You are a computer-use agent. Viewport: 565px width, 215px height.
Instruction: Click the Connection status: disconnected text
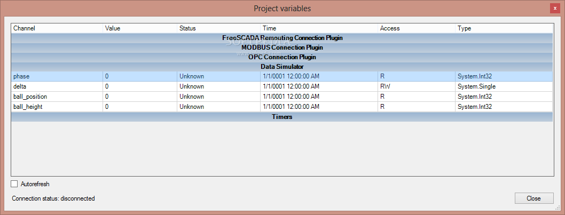(x=53, y=198)
